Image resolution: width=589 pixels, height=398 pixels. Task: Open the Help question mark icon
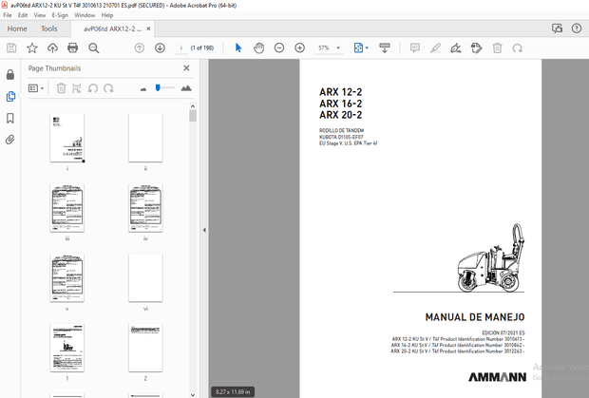[x=577, y=28]
